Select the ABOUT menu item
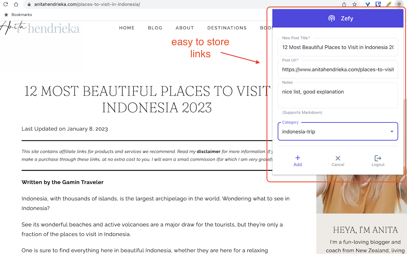Screen dimensions: 407x254 (185, 28)
